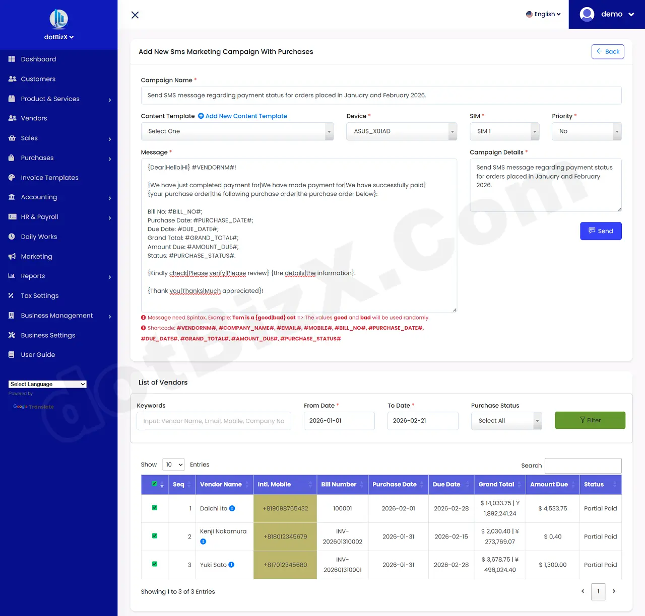The width and height of the screenshot is (645, 616).
Task: Select the Purchases sidebar icon
Action: (x=11, y=158)
